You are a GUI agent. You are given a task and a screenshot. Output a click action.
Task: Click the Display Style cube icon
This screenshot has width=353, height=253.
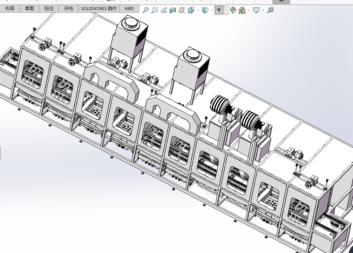[205, 10]
